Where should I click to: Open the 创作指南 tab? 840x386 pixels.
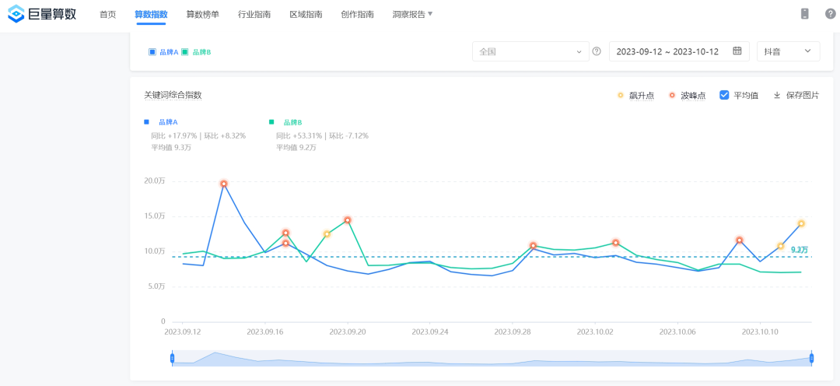point(357,15)
